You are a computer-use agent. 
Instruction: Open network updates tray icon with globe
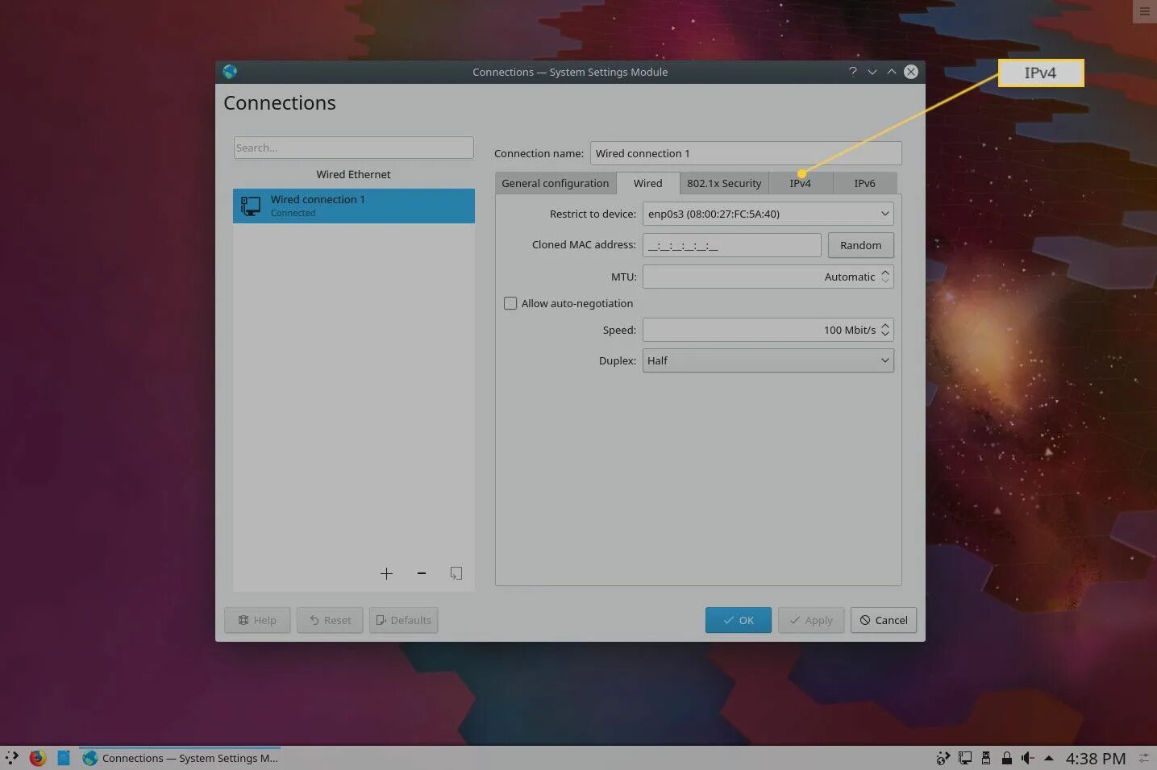943,758
